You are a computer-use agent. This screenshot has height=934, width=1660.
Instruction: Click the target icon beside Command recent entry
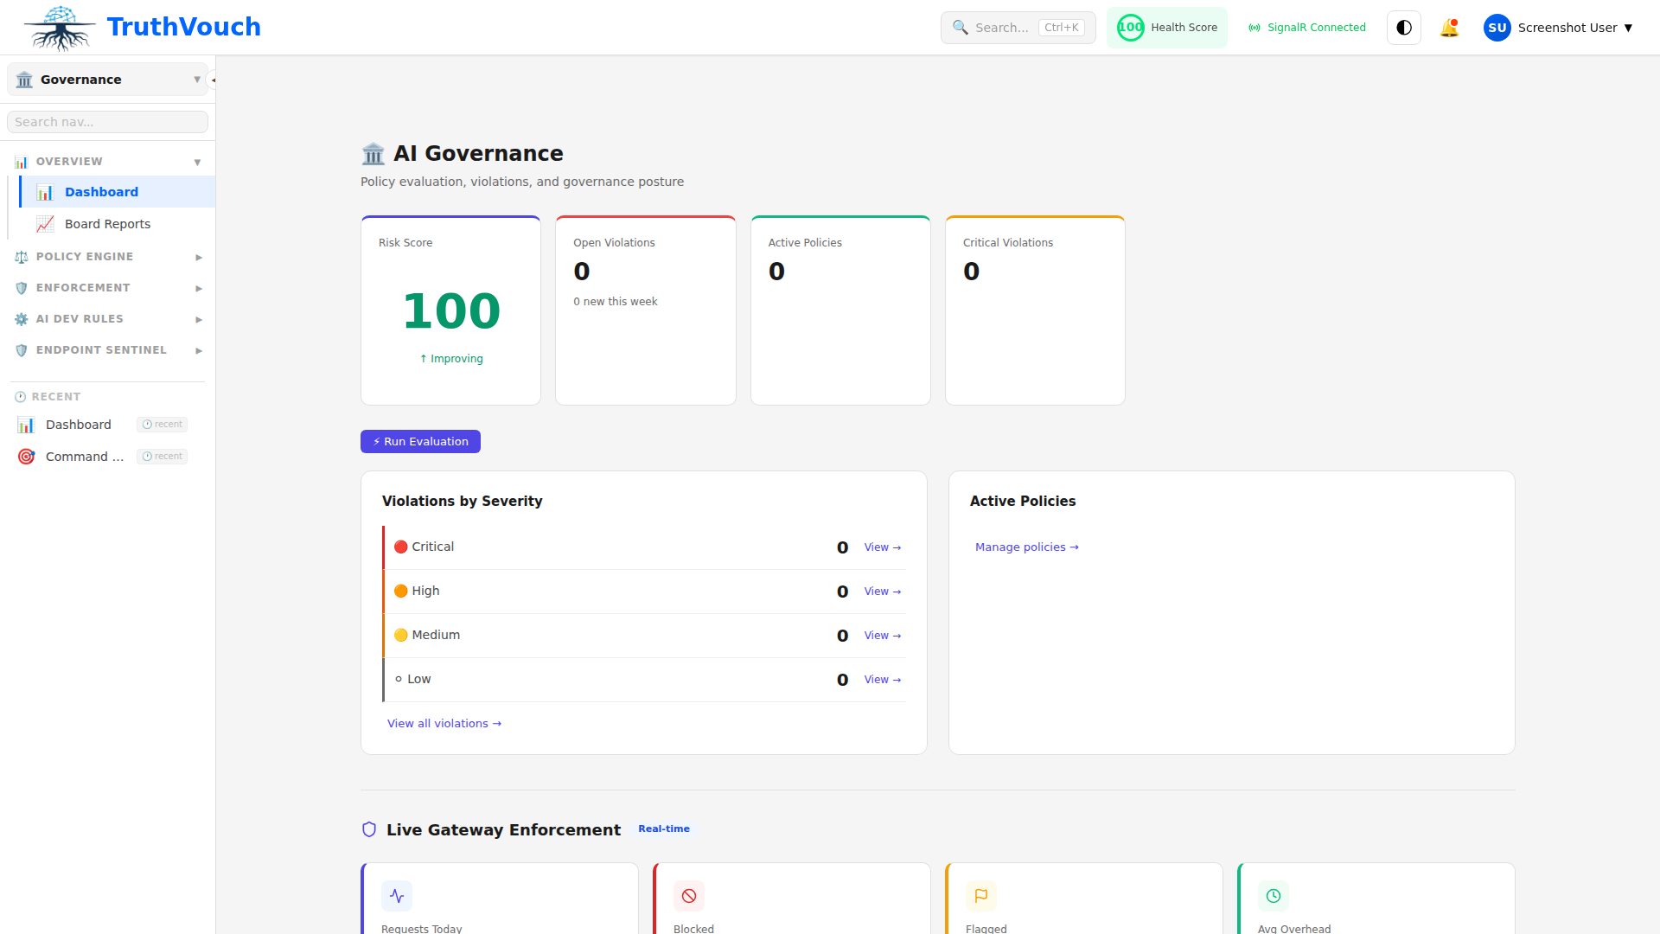(26, 456)
